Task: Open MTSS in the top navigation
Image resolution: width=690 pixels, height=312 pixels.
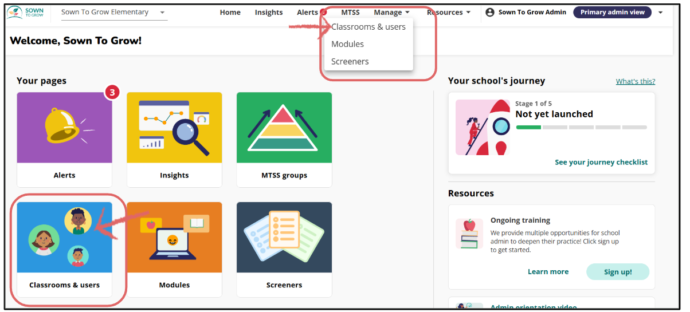Action: pos(350,12)
